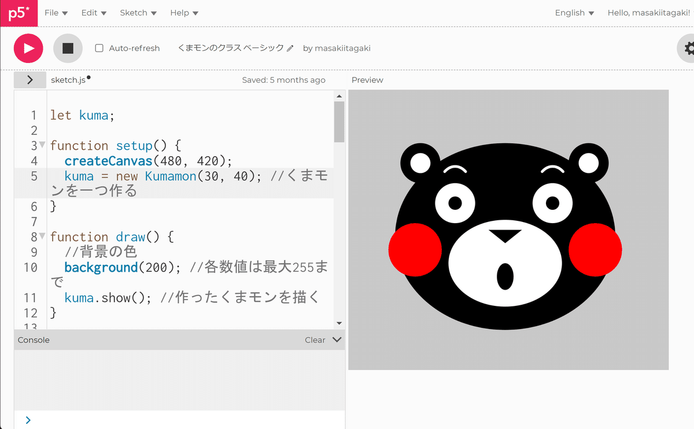The height and width of the screenshot is (429, 694).
Task: Open the Sketch menu
Action: 138,13
